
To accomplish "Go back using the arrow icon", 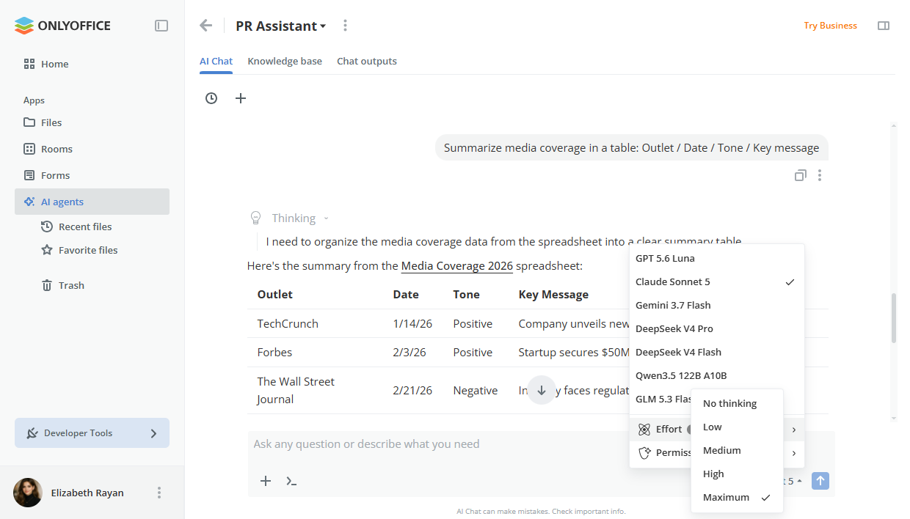I will click(206, 26).
